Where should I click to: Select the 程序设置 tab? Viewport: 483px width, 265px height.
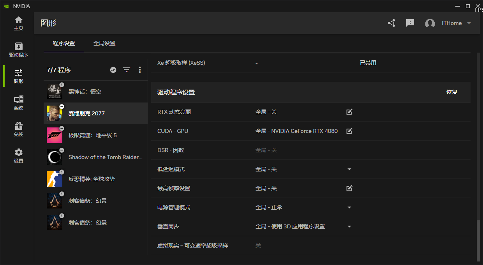(64, 43)
